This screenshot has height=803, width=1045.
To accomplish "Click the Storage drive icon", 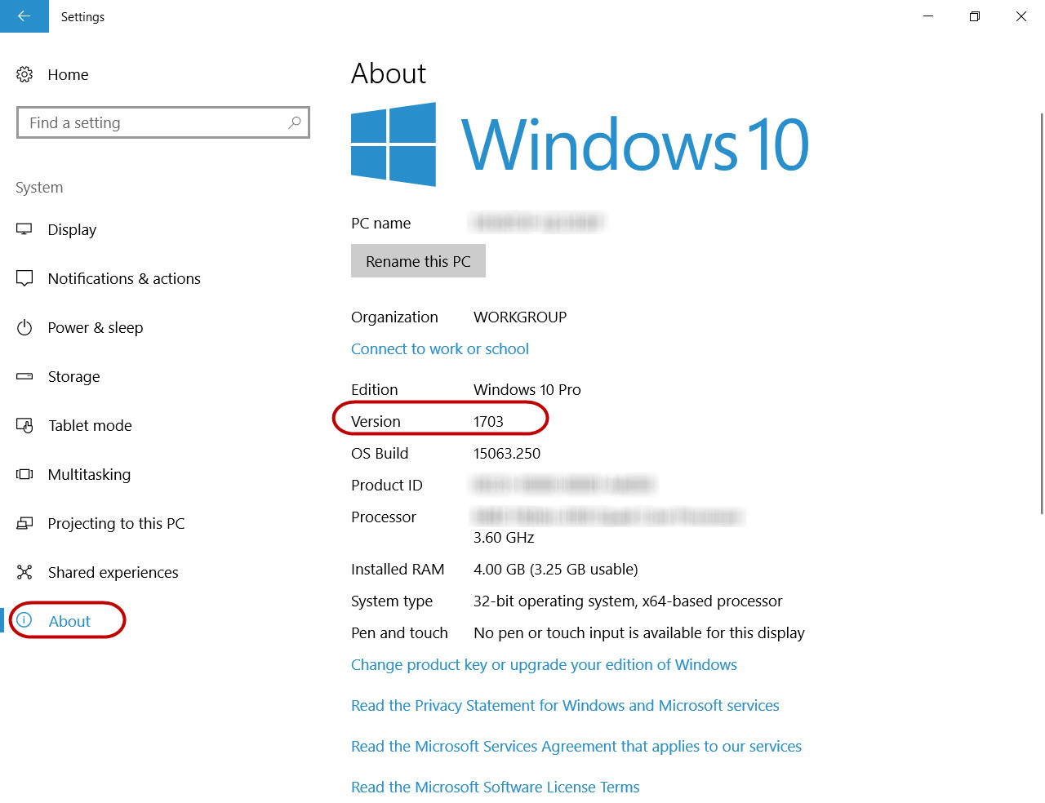I will (24, 376).
